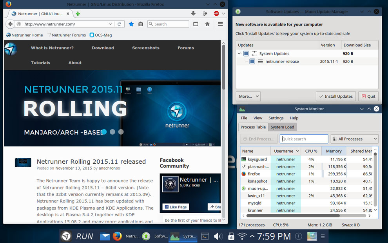Collapse the System Updates tree
The image size is (388, 243).
(239, 53)
